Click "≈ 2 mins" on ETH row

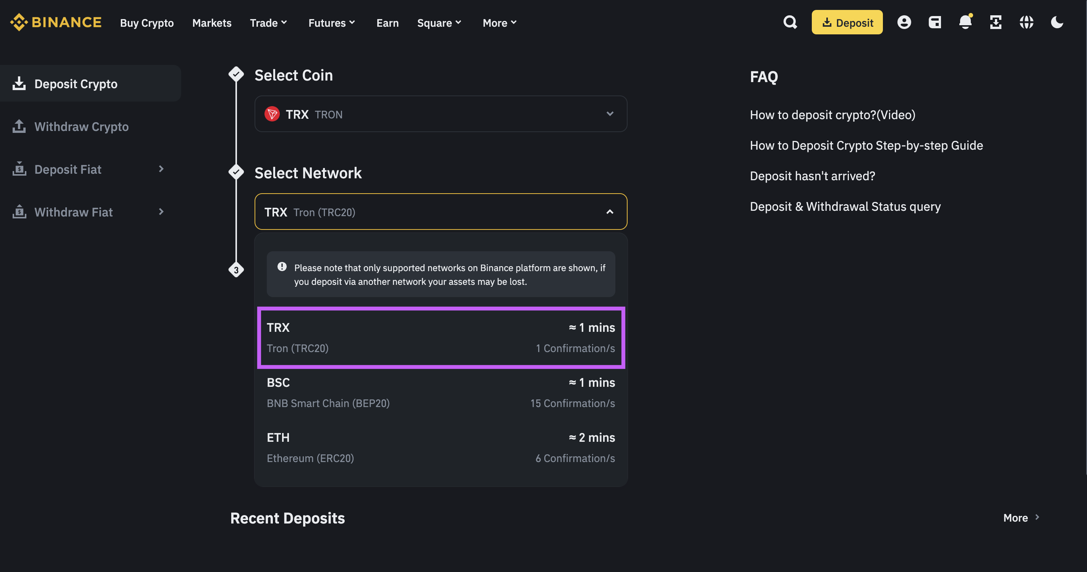tap(592, 438)
